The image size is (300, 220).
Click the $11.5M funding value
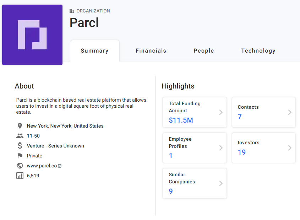[181, 120]
